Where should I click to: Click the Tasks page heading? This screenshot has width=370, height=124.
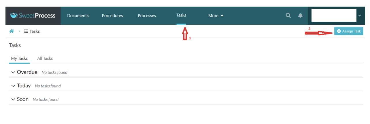(x=15, y=45)
